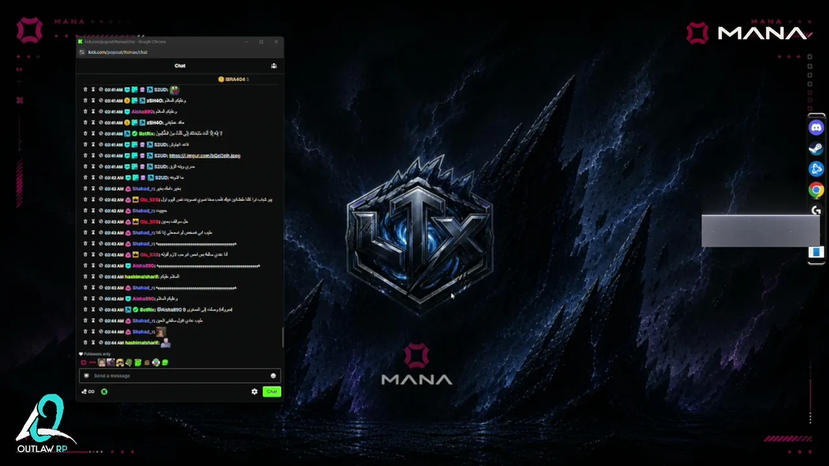This screenshot has width=829, height=466.
Task: Click the Followers only label
Action: click(97, 354)
